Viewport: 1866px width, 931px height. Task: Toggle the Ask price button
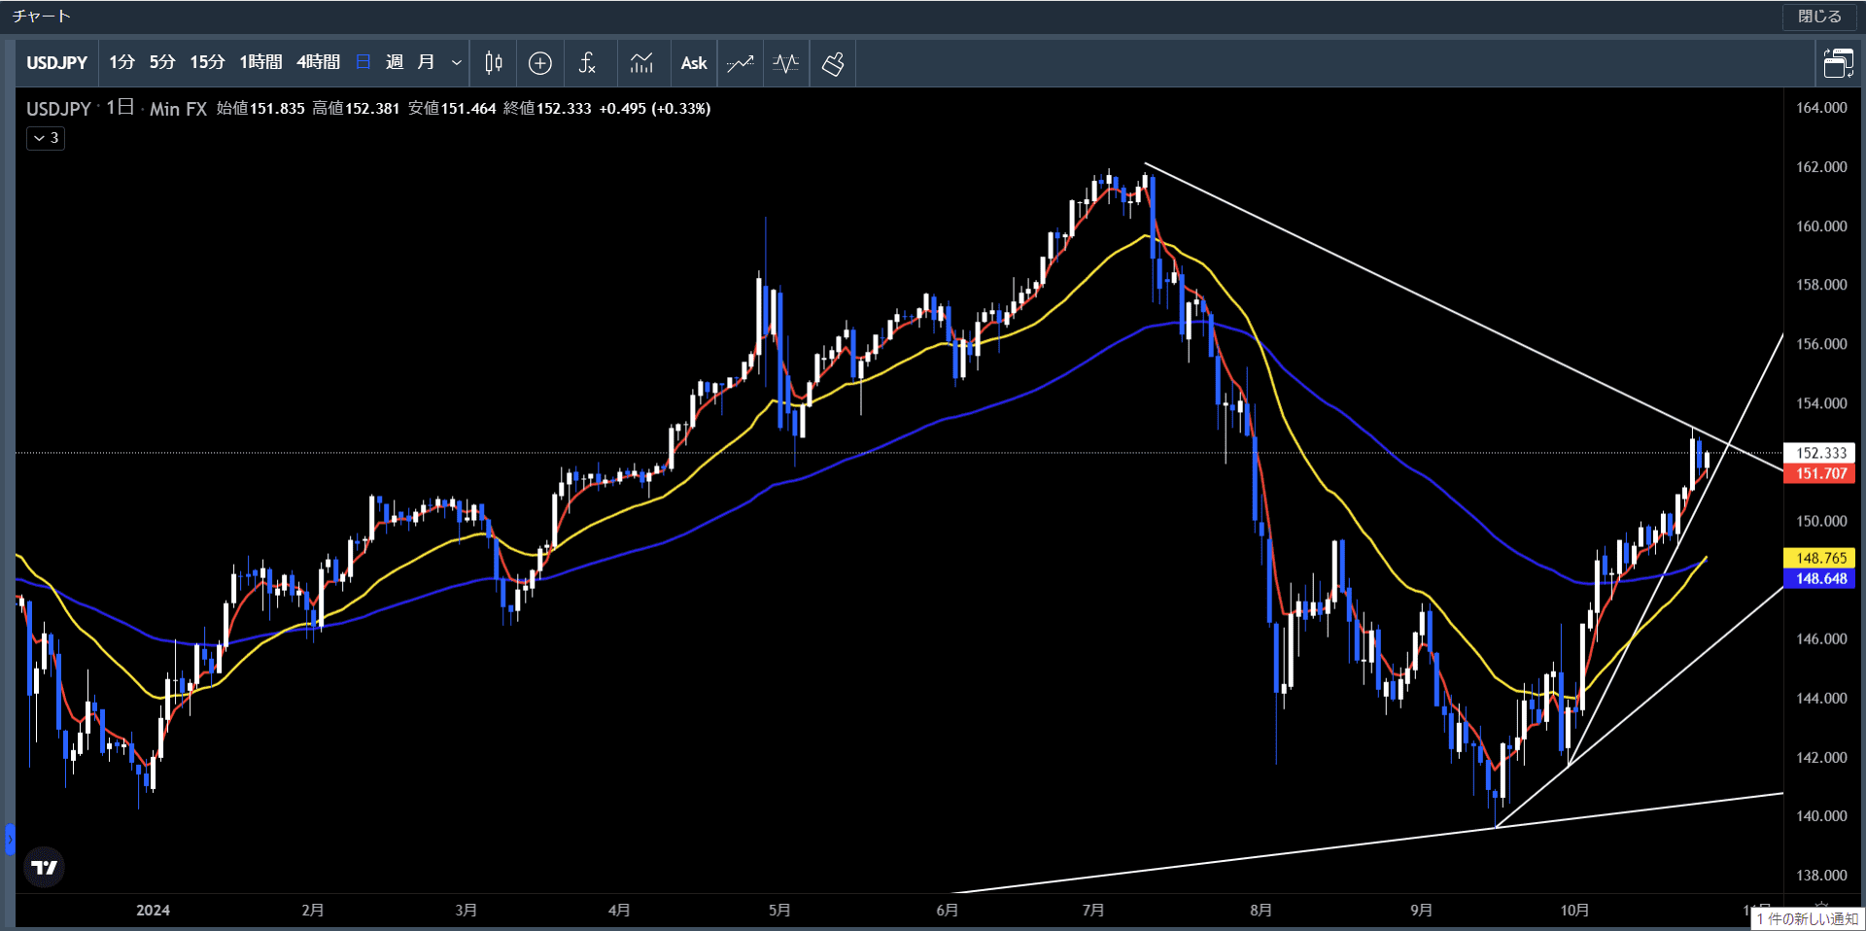coord(694,63)
